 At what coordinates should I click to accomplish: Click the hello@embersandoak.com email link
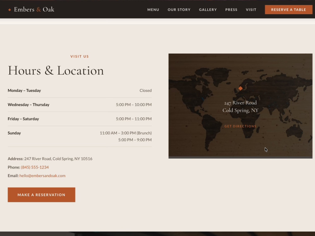[x=43, y=176]
